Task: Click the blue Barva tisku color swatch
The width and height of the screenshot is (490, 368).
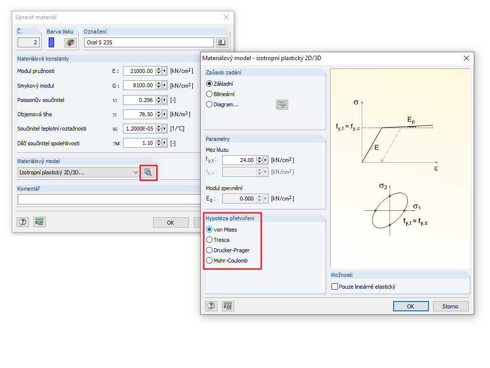Action: 51,42
